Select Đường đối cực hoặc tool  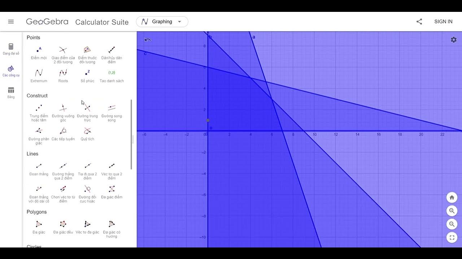(x=87, y=194)
